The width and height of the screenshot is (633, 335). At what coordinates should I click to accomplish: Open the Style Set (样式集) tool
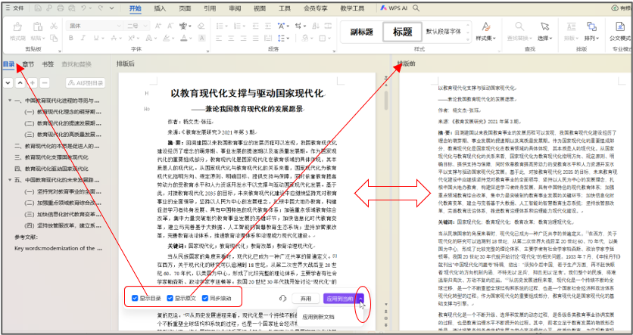coord(485,32)
